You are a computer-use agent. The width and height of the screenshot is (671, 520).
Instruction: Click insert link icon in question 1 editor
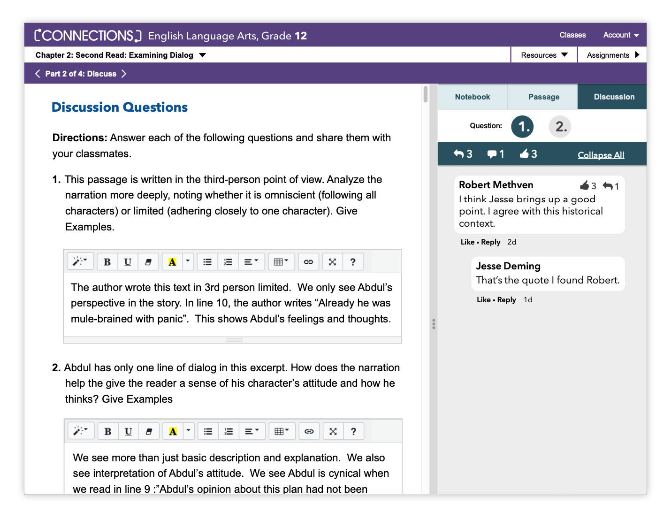click(308, 261)
